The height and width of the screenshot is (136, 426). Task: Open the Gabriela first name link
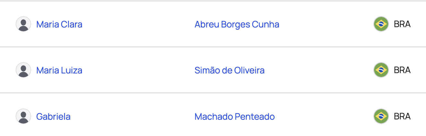coord(53,117)
